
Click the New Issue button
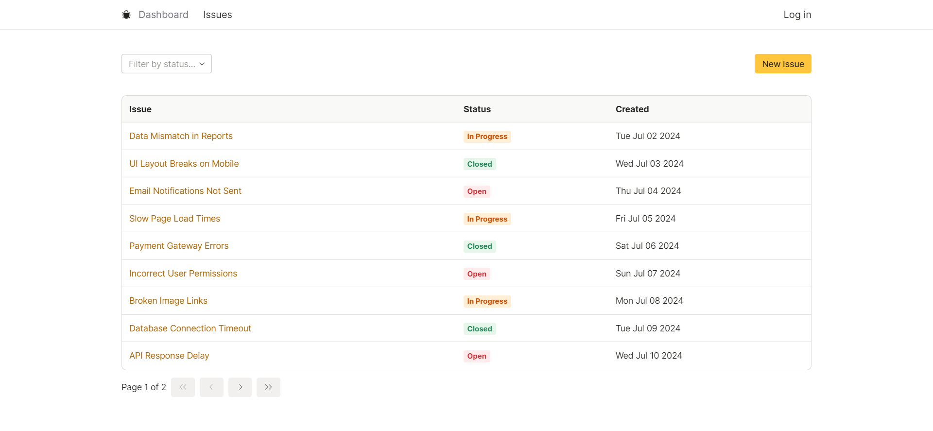click(782, 64)
